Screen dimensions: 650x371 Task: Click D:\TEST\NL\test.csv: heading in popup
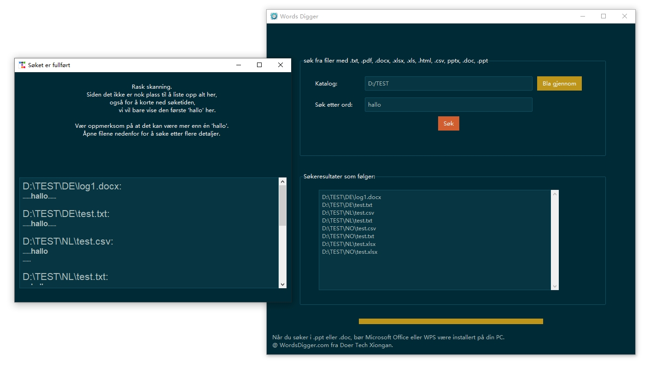tap(68, 241)
